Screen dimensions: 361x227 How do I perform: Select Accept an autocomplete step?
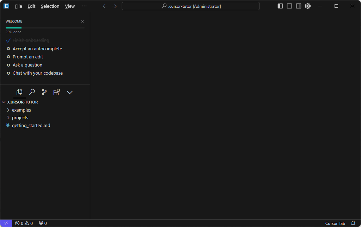[35, 49]
